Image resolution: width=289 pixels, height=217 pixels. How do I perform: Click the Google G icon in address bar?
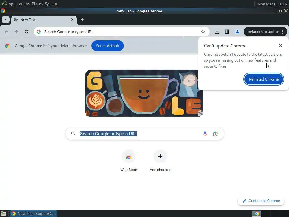click(x=38, y=32)
